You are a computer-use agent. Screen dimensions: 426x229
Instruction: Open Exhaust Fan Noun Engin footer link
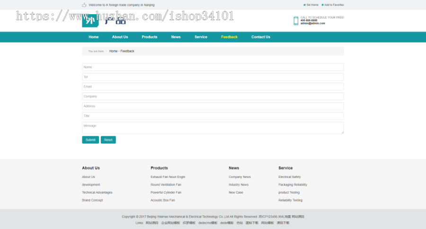click(168, 177)
